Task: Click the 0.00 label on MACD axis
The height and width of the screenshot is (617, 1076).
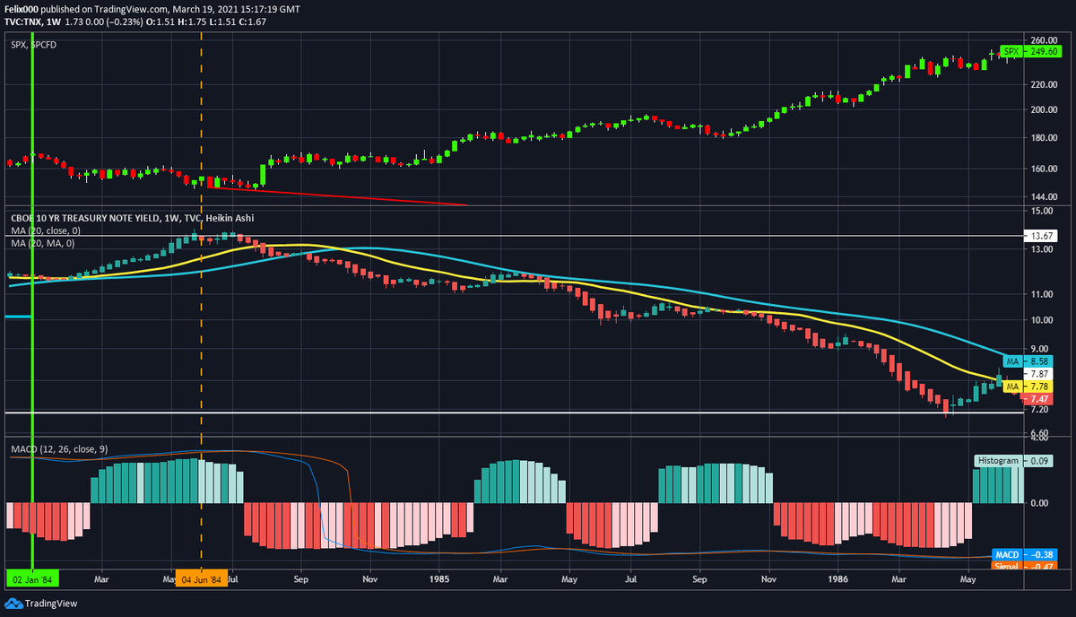Action: 1041,503
